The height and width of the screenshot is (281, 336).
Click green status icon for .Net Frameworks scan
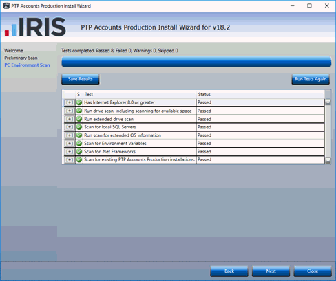[79, 151]
